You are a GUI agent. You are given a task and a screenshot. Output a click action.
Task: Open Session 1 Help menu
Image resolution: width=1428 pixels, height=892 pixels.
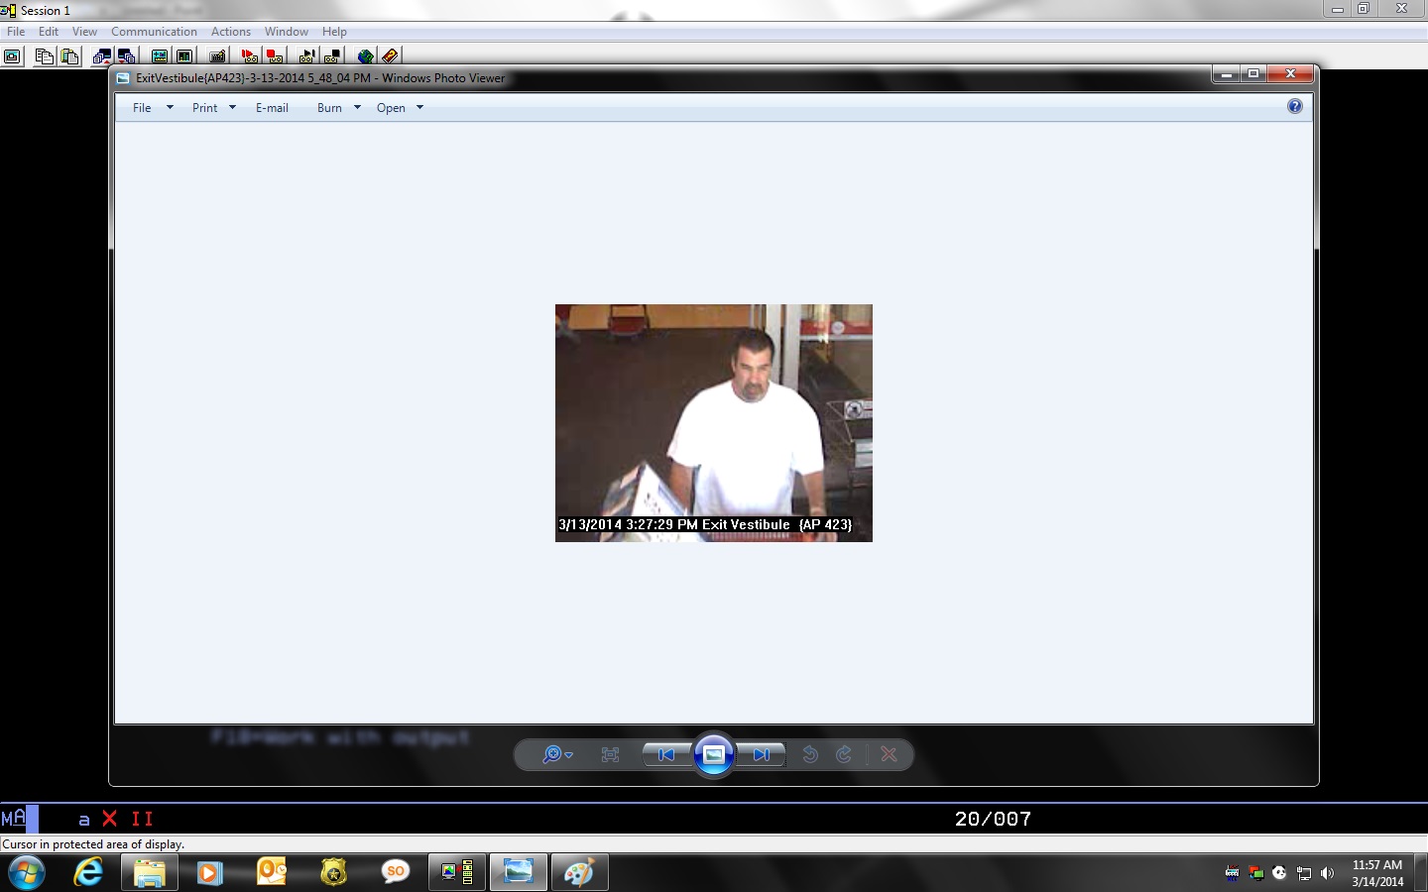[x=334, y=32]
